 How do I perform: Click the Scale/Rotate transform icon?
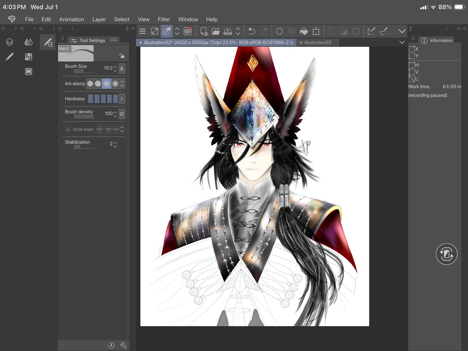[x=316, y=31]
